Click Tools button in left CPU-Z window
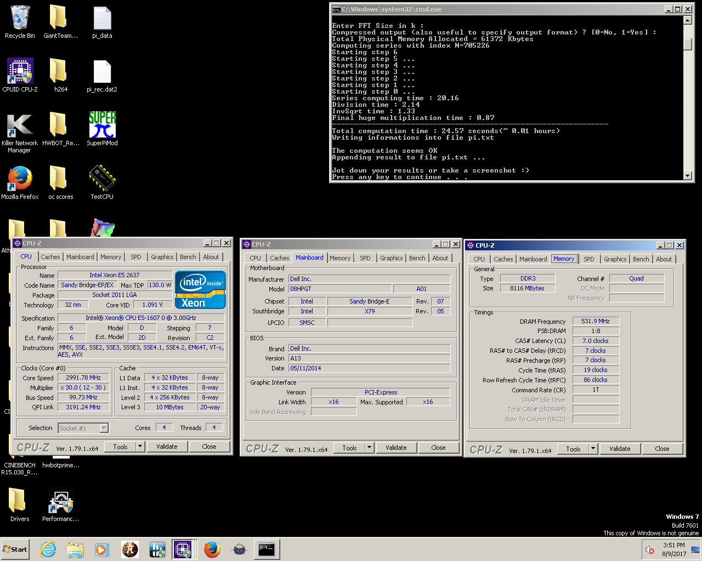Screen dimensions: 702x561 (121, 446)
